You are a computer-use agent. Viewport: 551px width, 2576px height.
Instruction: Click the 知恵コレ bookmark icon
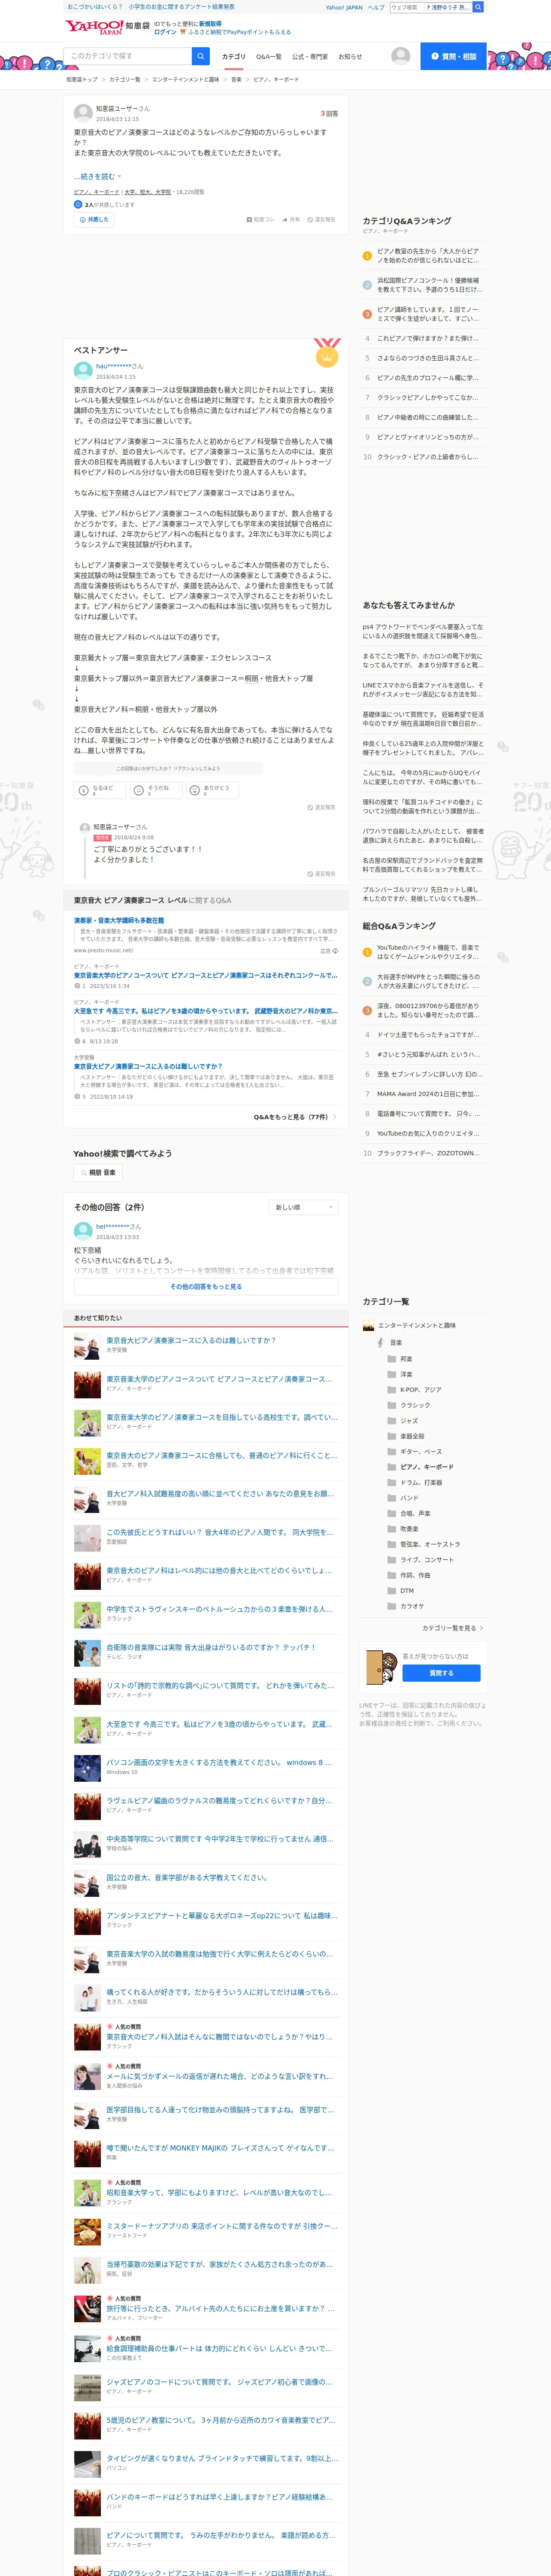pos(249,219)
